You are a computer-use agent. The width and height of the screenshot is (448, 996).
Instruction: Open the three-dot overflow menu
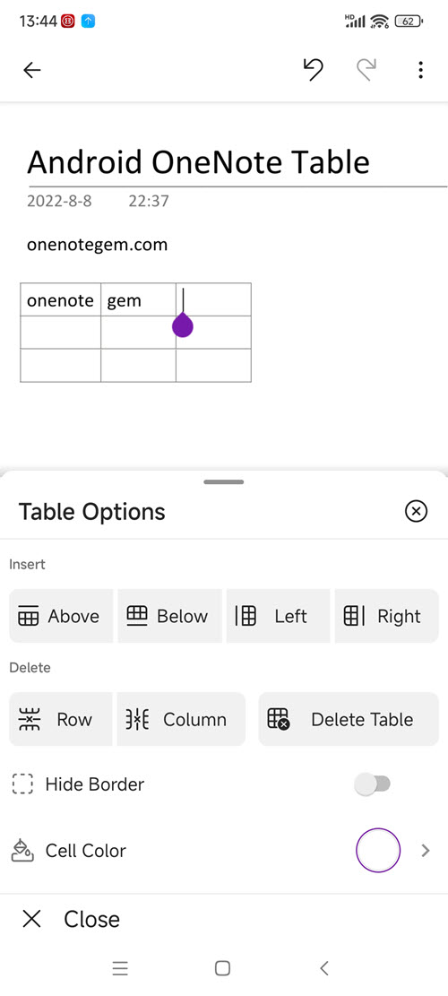421,70
